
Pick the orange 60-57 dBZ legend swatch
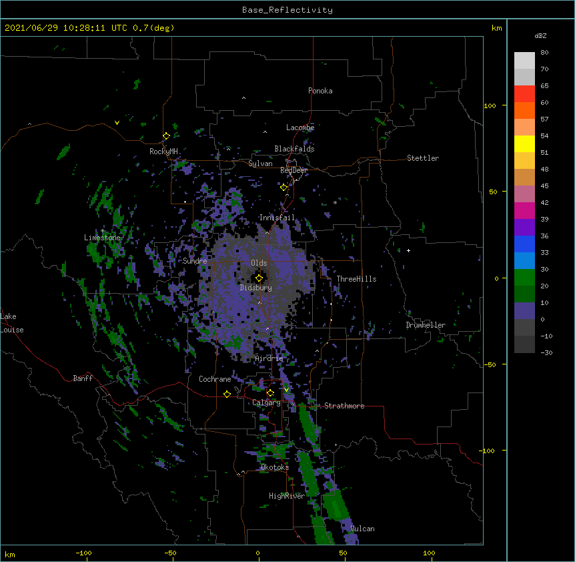pyautogui.click(x=524, y=110)
